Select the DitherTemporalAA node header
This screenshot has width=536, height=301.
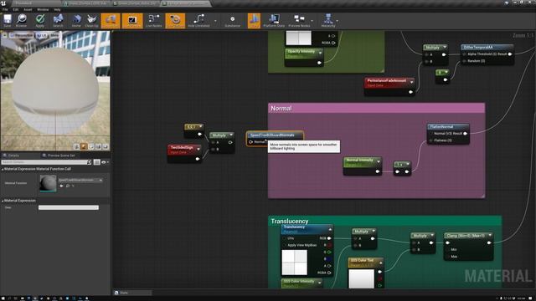coord(487,48)
